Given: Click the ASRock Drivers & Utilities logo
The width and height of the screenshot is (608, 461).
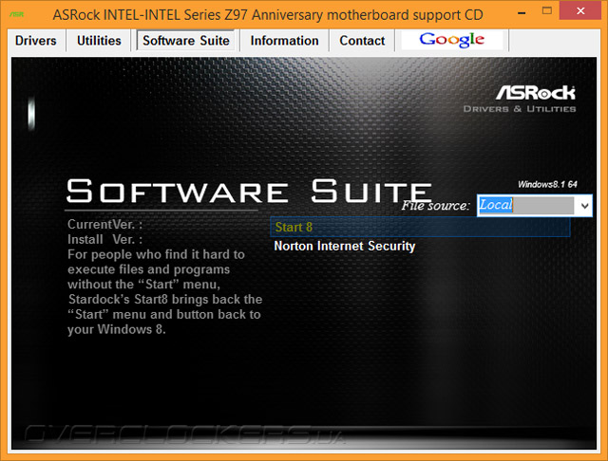Looking at the screenshot, I should [520, 99].
